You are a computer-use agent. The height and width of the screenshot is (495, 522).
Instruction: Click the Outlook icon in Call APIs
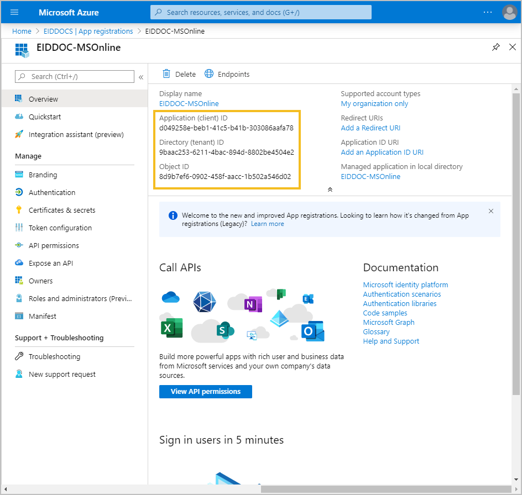pyautogui.click(x=312, y=332)
